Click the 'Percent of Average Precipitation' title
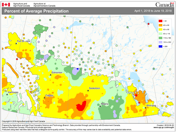Screen dimensions: 176x132 pos(36,11)
